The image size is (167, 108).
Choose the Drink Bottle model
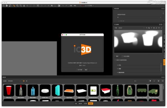(x=118, y=91)
